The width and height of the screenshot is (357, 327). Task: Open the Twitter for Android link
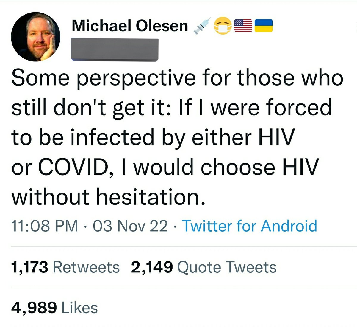click(249, 226)
